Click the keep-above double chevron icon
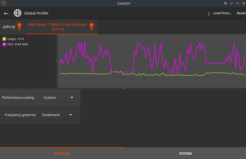The width and height of the screenshot is (246, 159). 225,3
